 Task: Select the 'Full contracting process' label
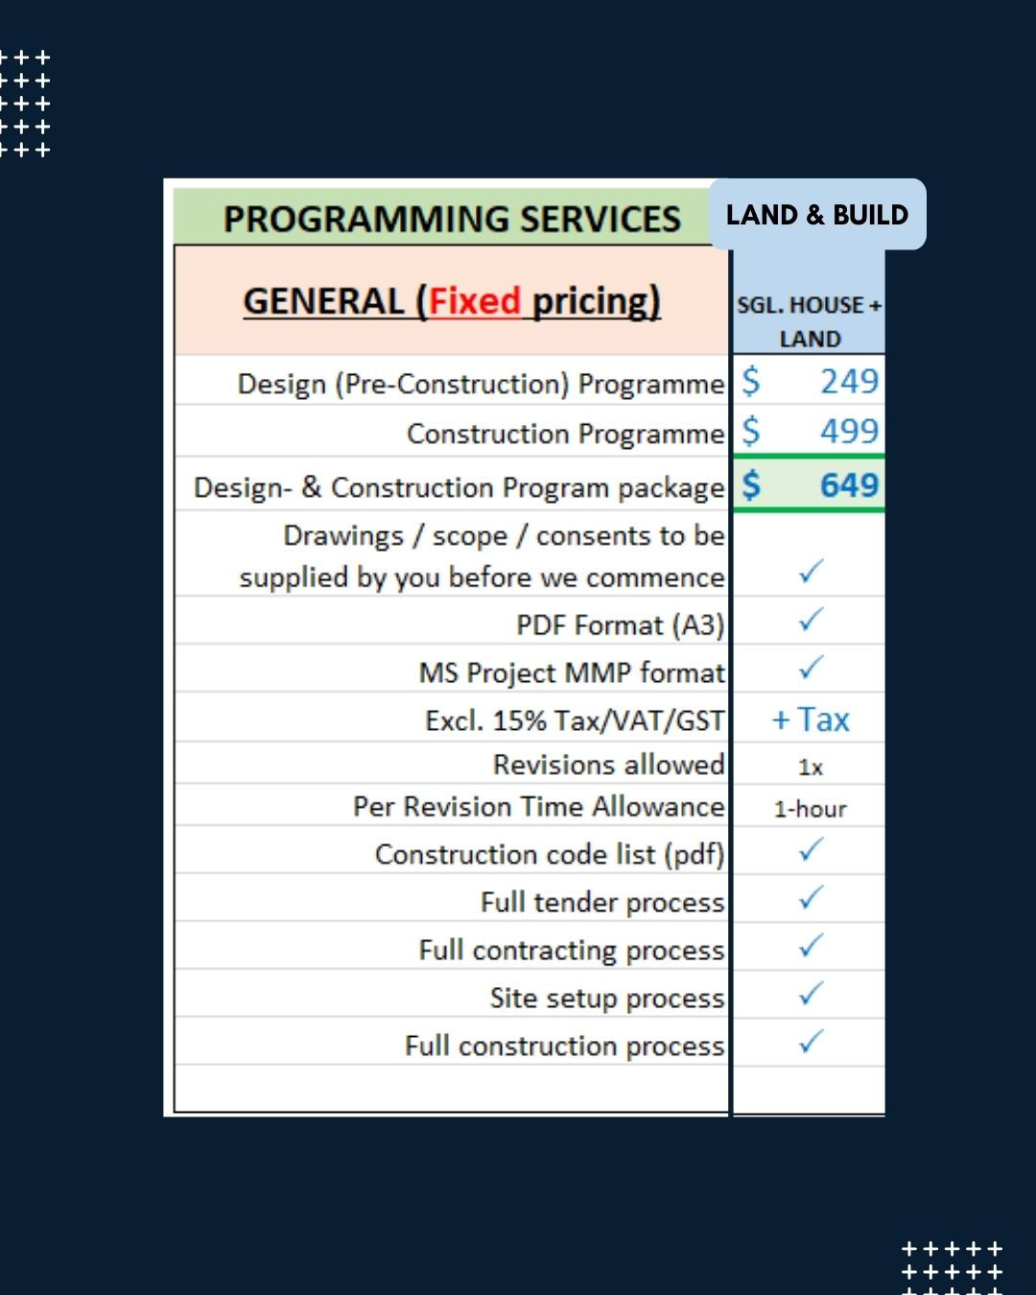tap(572, 951)
